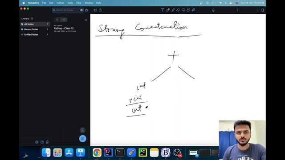
Task: Select the Pen tool
Action: (x=168, y=10)
